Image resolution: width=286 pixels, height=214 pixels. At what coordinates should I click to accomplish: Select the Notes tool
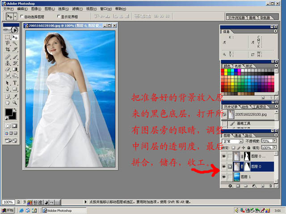(x=7, y=96)
